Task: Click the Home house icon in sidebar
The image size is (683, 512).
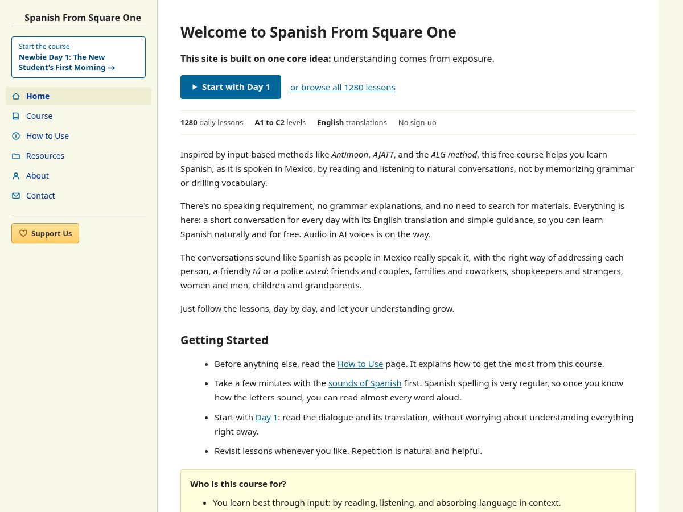Action: click(16, 96)
